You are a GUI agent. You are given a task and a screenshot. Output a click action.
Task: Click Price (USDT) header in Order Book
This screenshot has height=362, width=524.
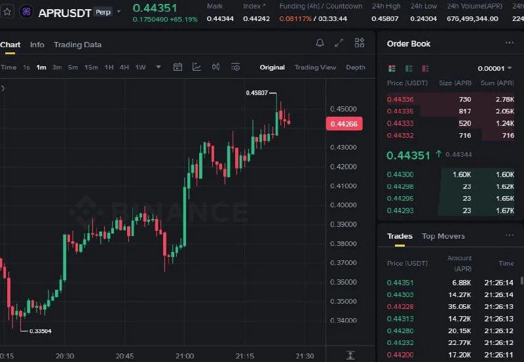407,83
